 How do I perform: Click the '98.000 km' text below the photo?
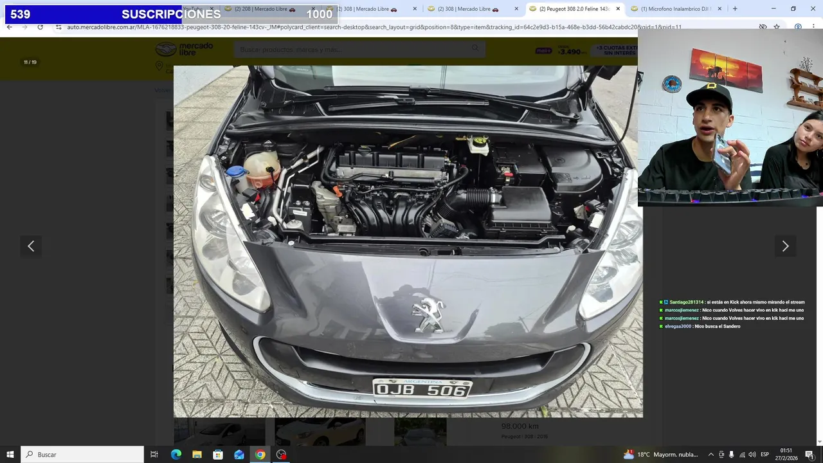(x=520, y=426)
